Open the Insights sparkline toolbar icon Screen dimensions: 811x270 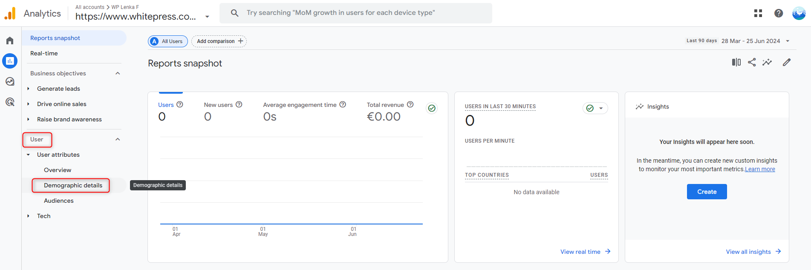[767, 62]
